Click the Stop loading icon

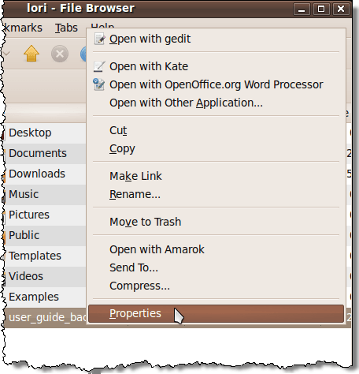tap(60, 54)
